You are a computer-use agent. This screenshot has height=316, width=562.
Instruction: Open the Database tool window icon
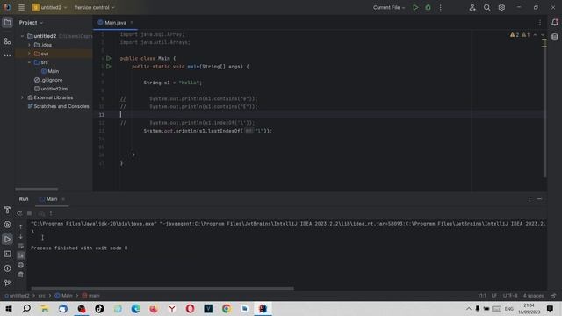click(x=554, y=37)
